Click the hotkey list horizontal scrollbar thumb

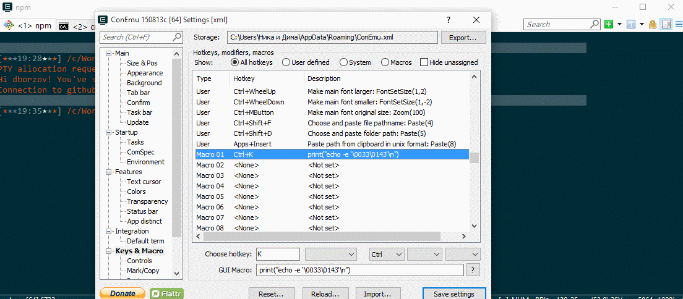(322, 237)
